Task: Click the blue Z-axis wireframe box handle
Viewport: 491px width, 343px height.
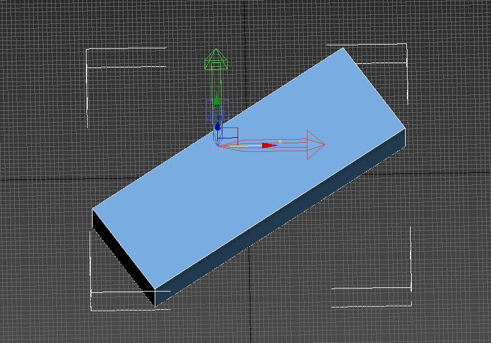Action: click(x=217, y=110)
